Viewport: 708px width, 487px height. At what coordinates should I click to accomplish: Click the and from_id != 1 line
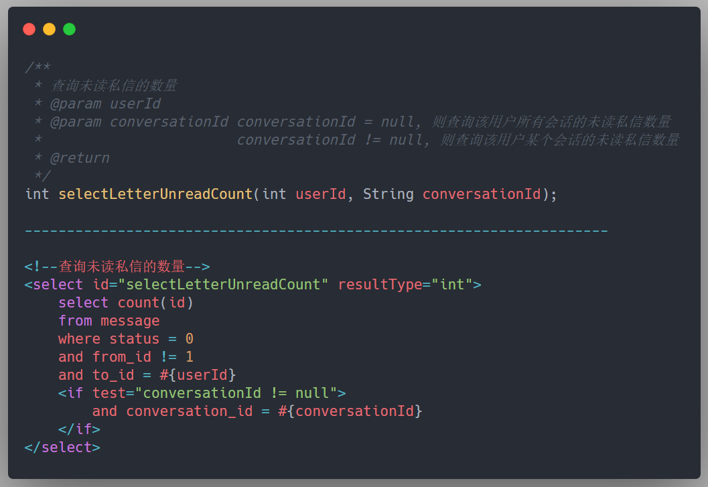(x=126, y=357)
